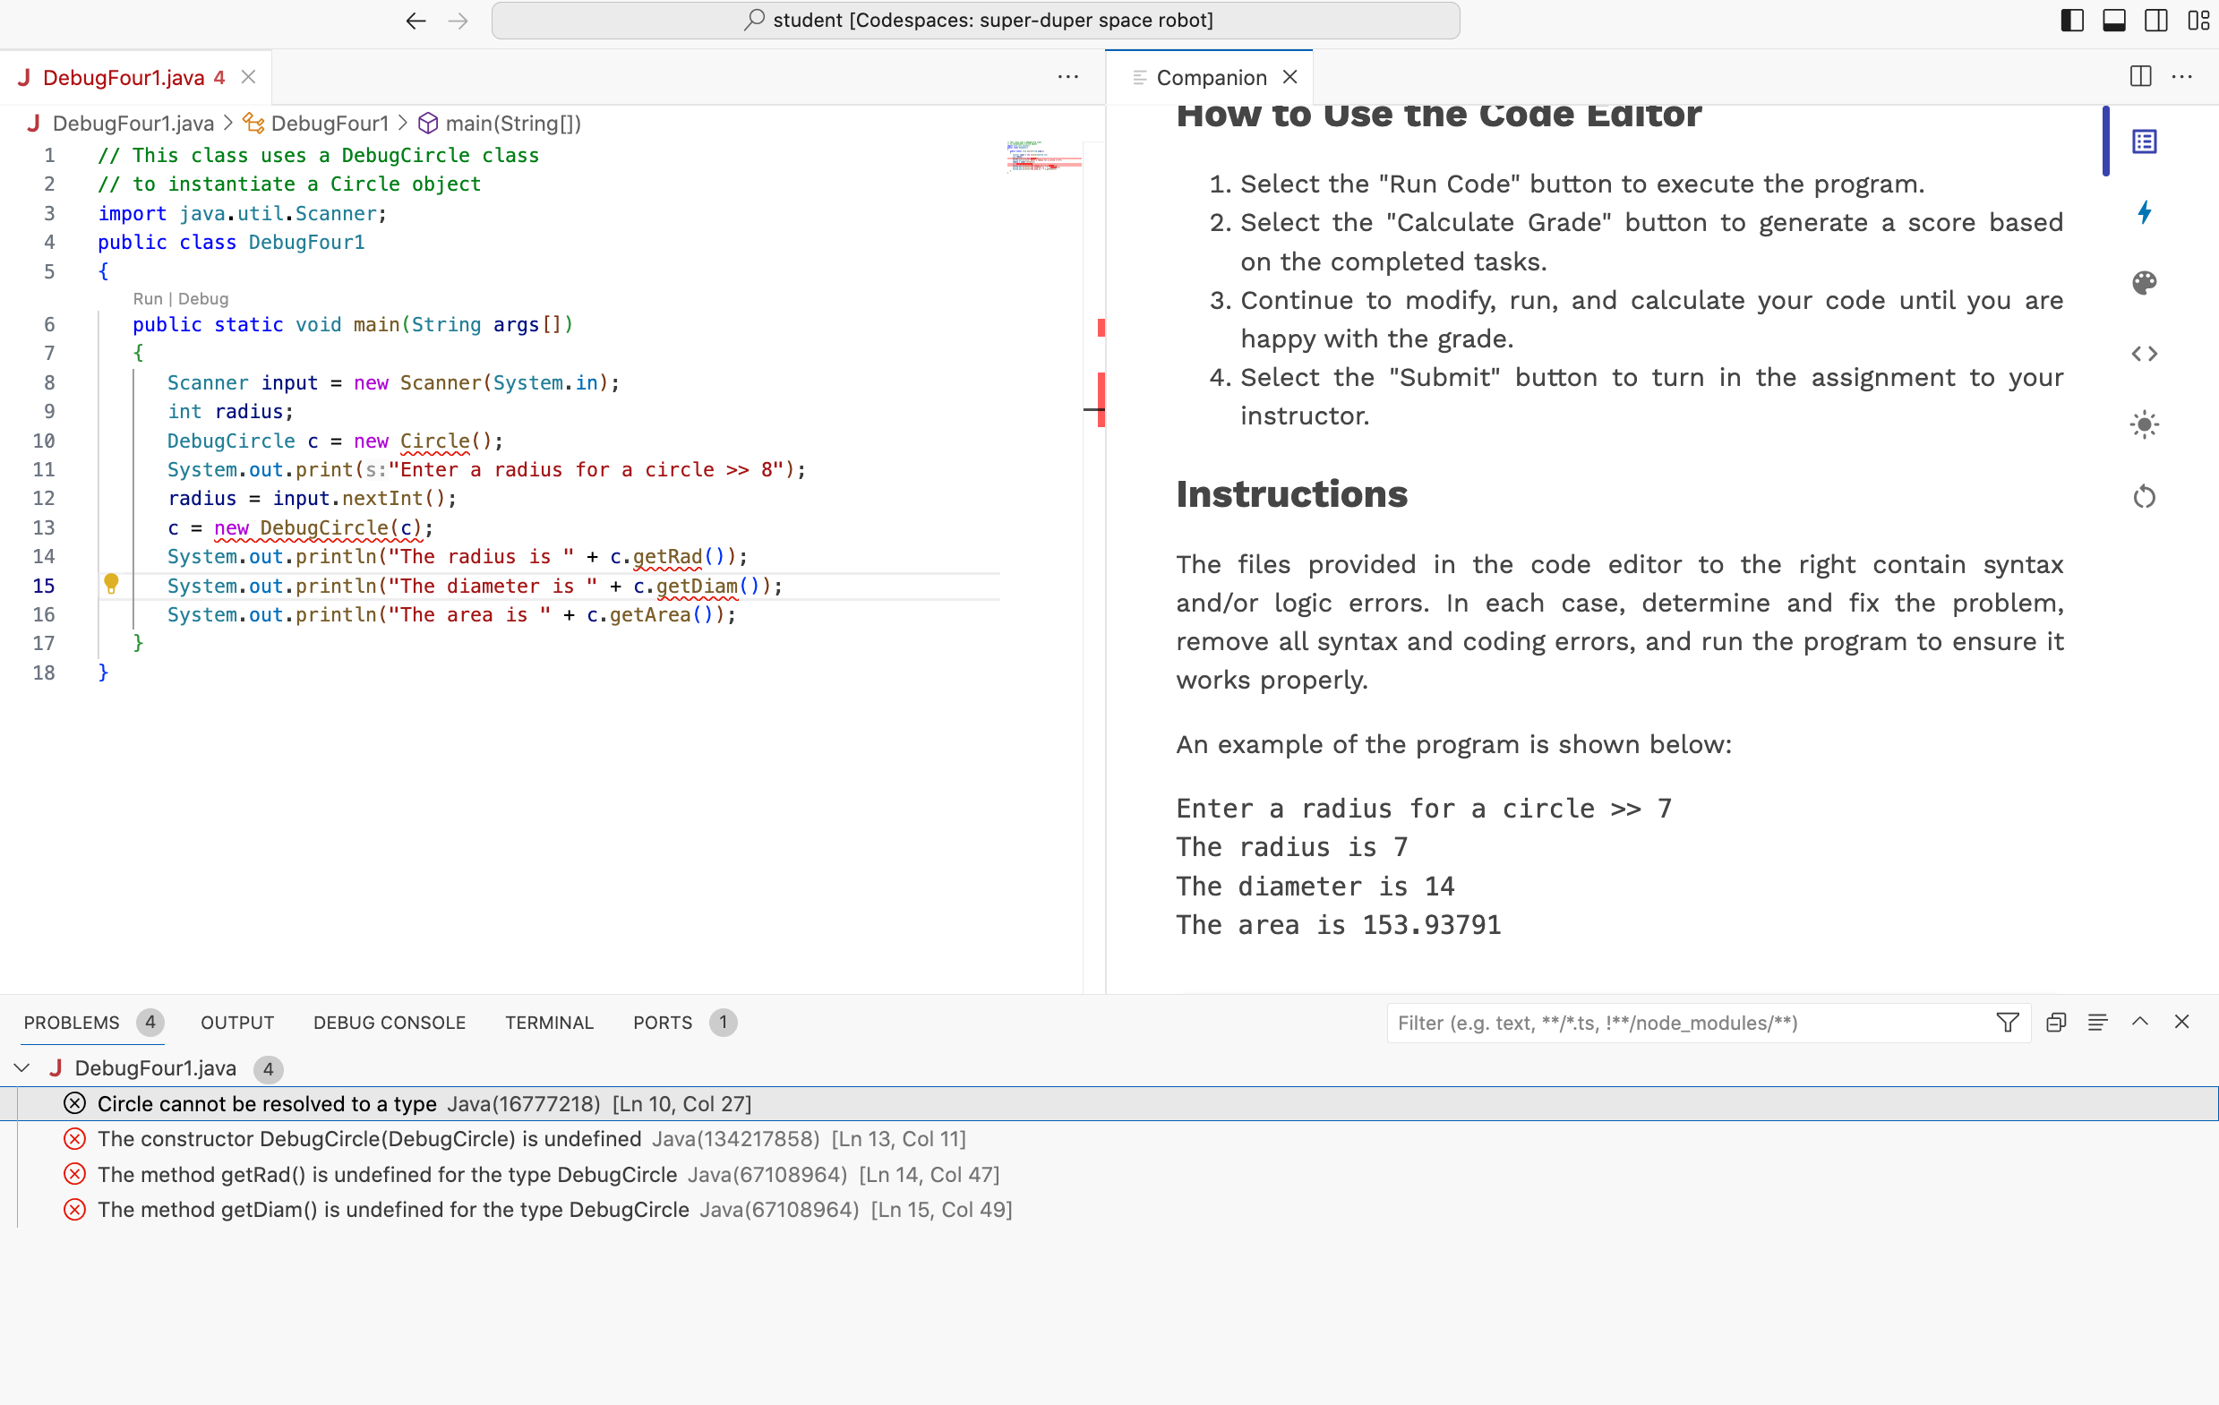Select the lightning bolt icon in Companion sidebar
This screenshot has height=1405, width=2219.
2145,212
